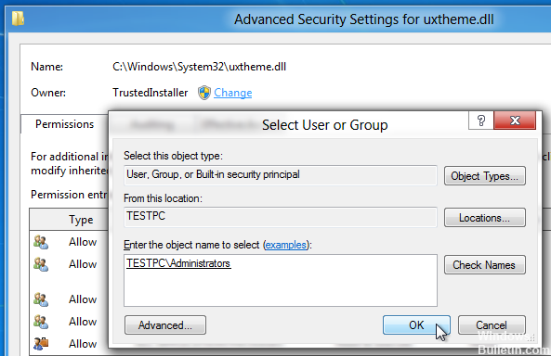Select the last permission entry's user icon
Screen dimensions: 551x356
[41, 343]
